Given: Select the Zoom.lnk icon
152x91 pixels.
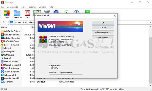Looking at the screenshot, I should tap(2, 82).
